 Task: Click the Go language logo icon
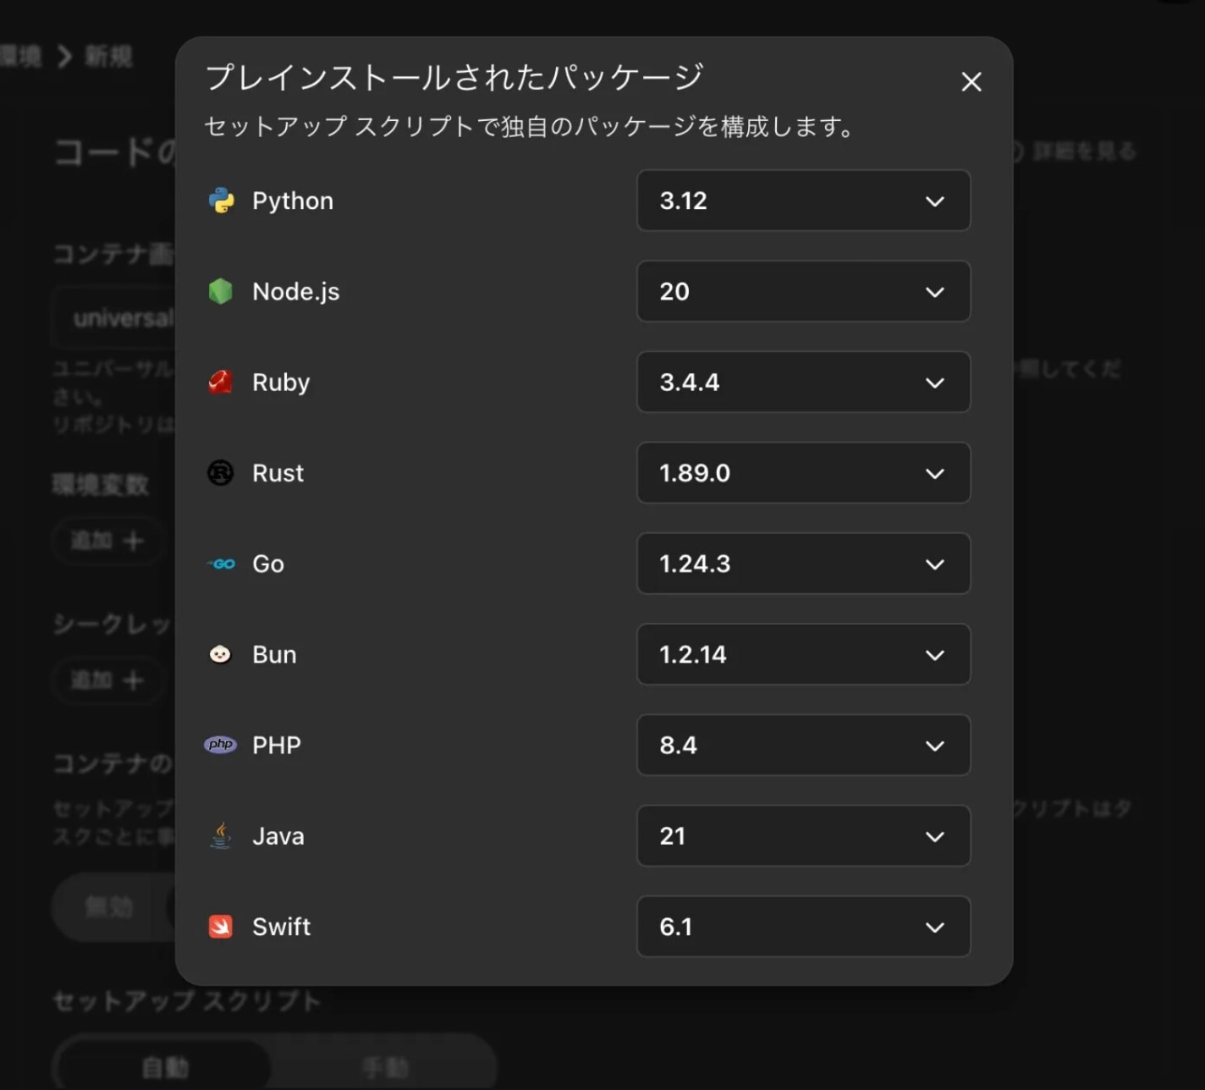pyautogui.click(x=222, y=564)
